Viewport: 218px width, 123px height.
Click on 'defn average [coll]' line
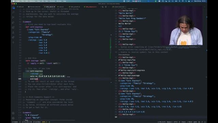(36, 61)
